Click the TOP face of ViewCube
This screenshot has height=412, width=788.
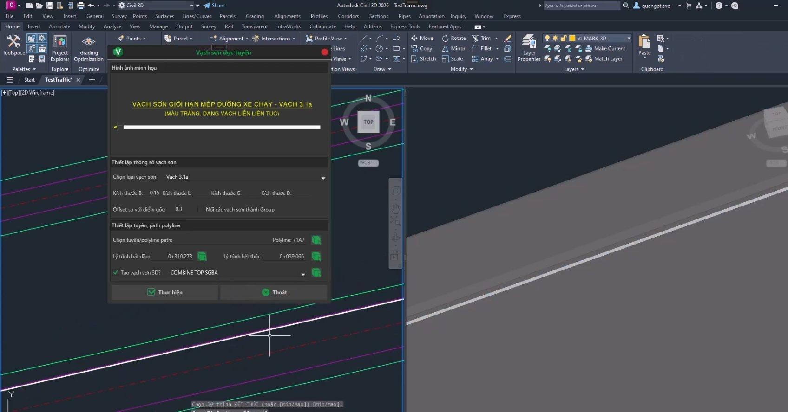[368, 122]
